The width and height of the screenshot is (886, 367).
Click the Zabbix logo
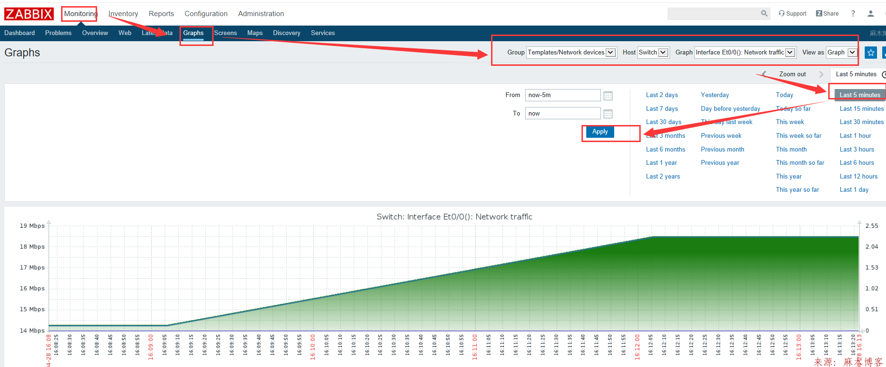(x=29, y=14)
